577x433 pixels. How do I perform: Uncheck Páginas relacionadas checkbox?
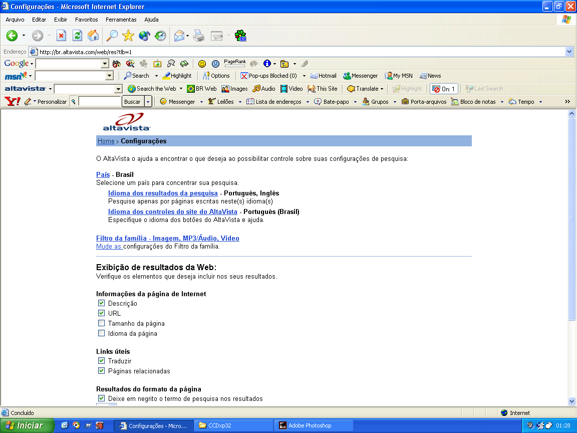coord(102,370)
